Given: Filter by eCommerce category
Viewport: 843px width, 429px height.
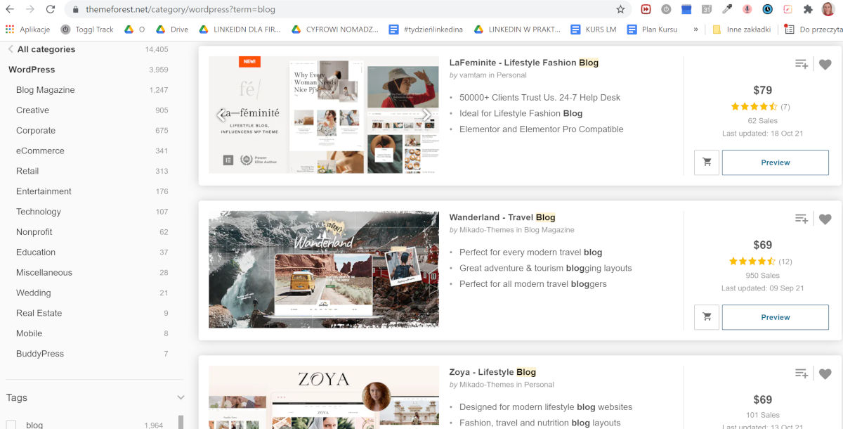Looking at the screenshot, I should [40, 151].
